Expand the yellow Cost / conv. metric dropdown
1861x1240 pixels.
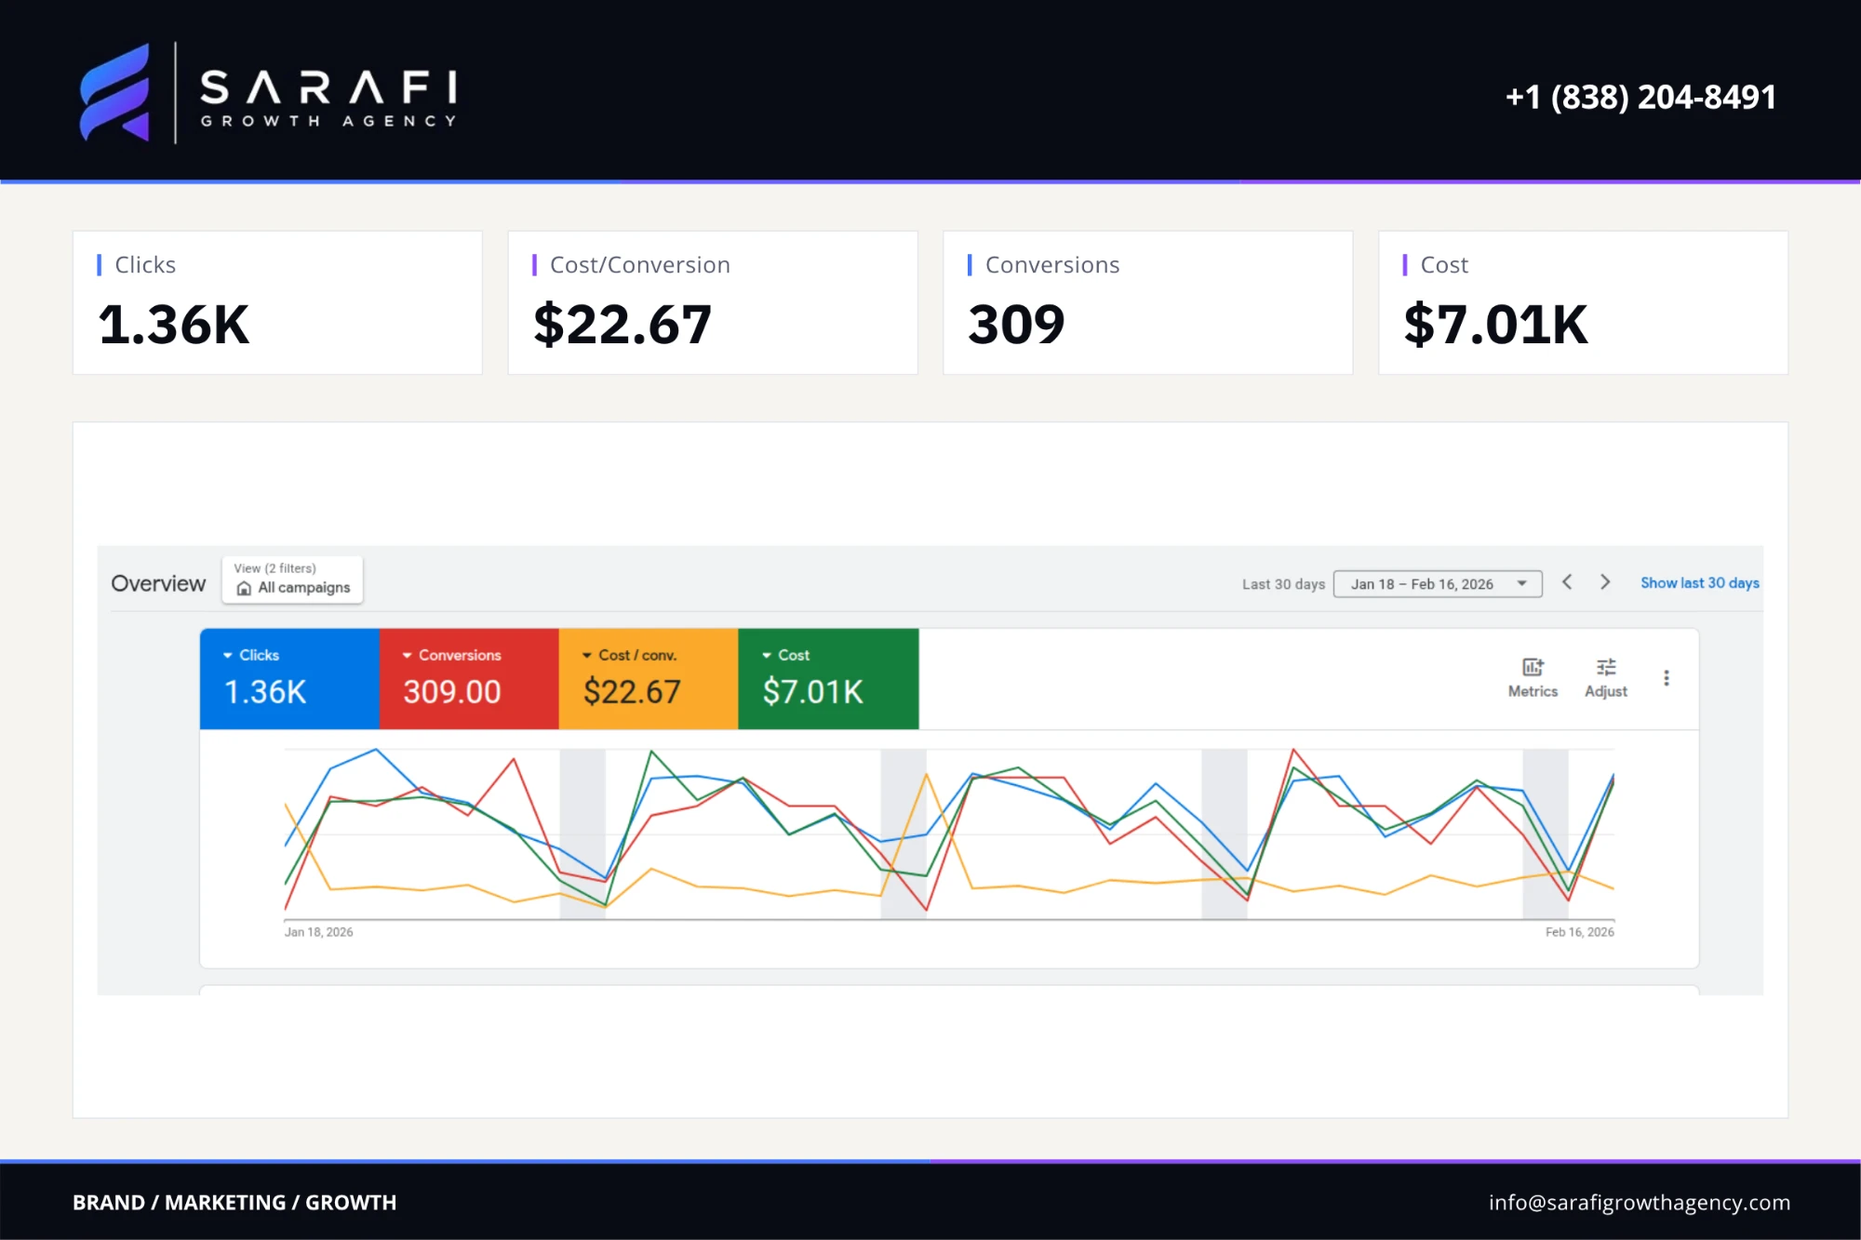587,656
